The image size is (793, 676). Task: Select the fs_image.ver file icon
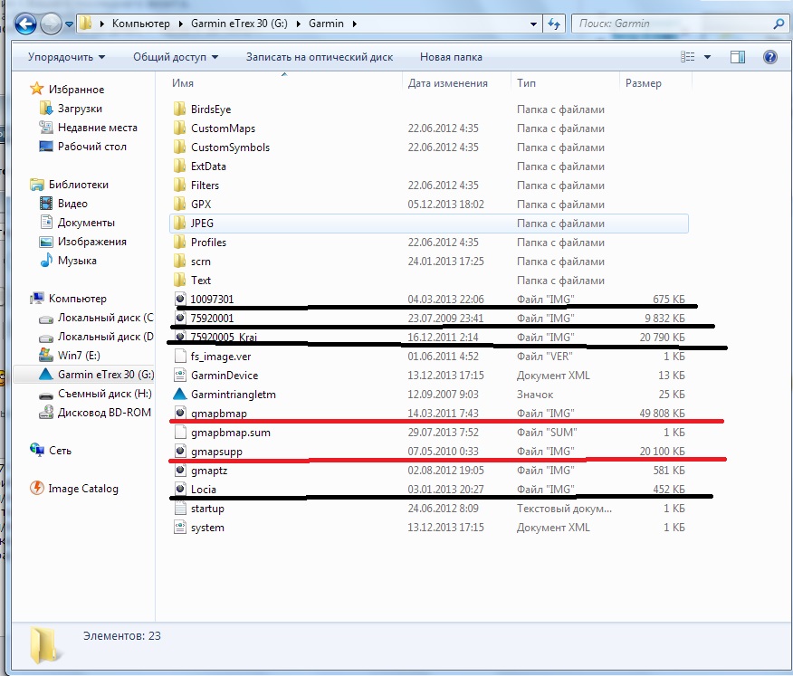180,356
